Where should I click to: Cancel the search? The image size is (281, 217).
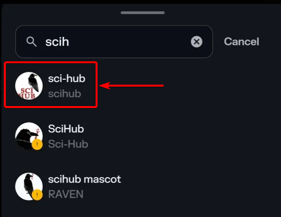tap(241, 42)
